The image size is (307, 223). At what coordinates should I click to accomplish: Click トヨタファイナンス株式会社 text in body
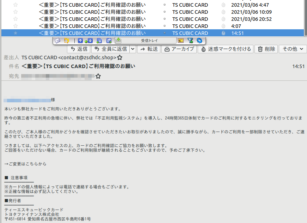32,215
